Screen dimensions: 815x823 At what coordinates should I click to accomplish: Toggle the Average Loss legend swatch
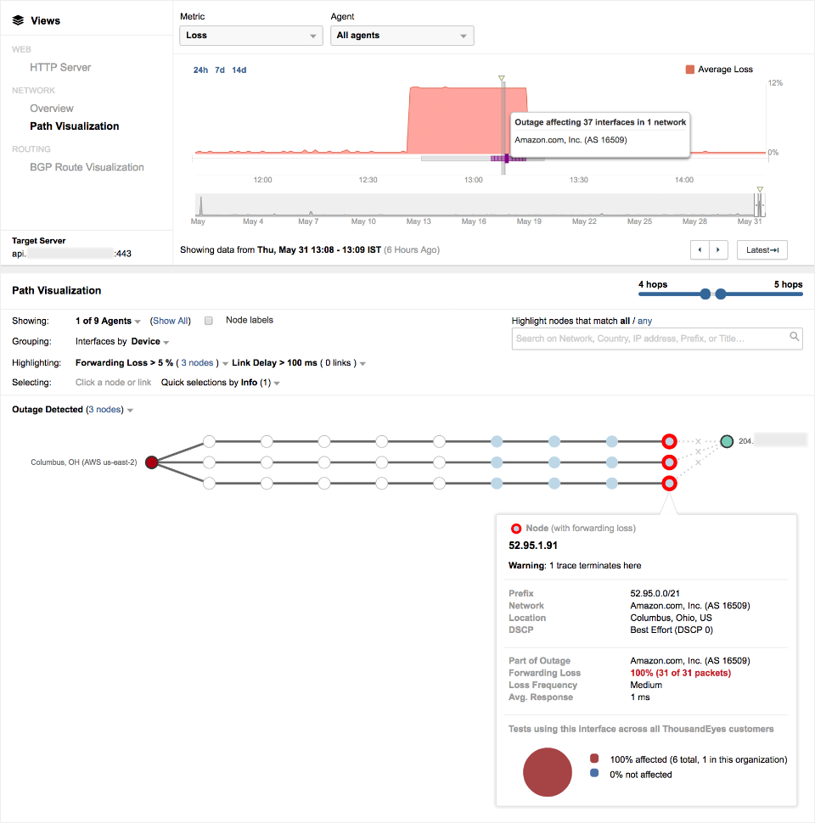[690, 70]
